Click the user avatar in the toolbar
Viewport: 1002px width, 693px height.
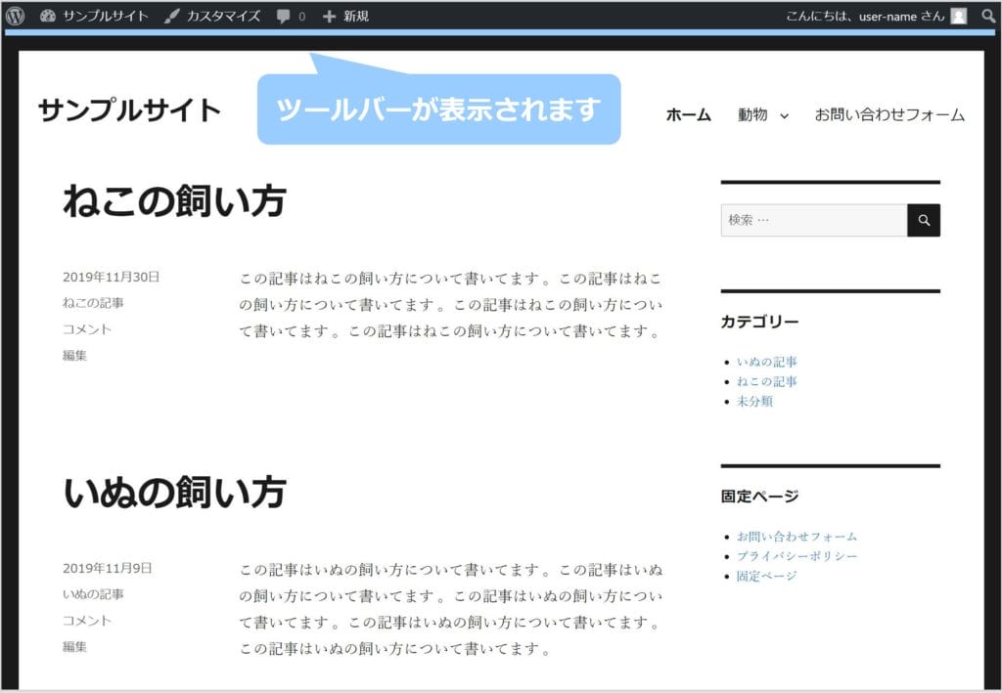coord(958,16)
